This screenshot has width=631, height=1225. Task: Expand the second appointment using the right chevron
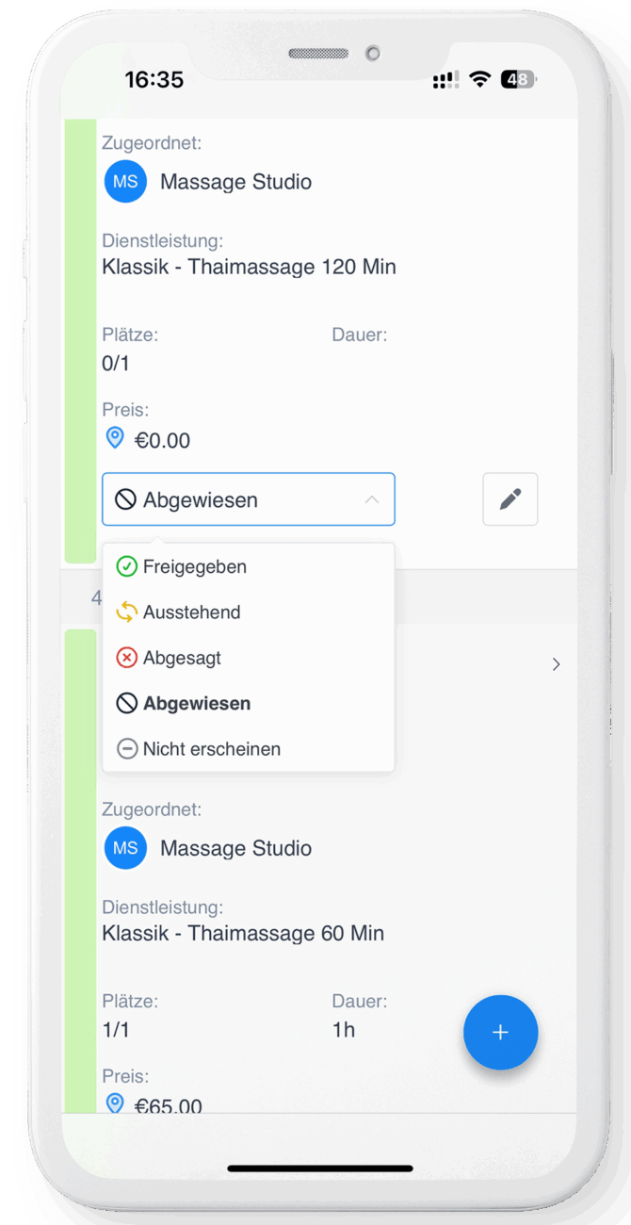click(556, 664)
